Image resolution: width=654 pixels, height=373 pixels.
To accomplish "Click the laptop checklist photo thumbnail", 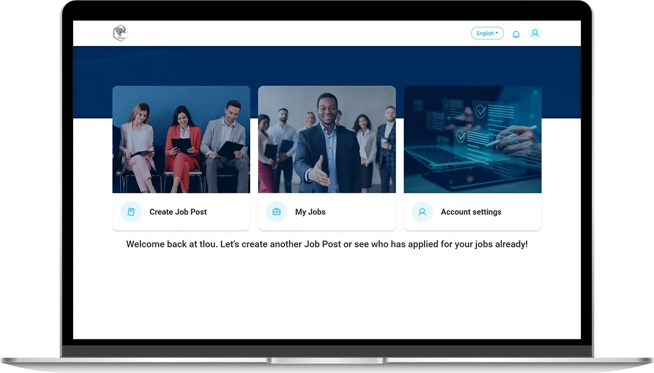I will (472, 139).
